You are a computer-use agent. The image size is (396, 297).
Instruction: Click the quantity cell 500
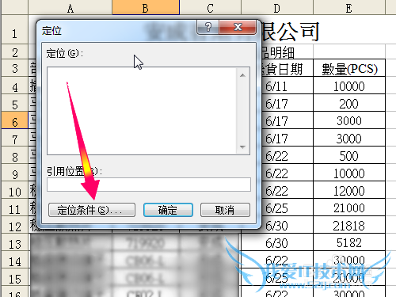(349, 155)
